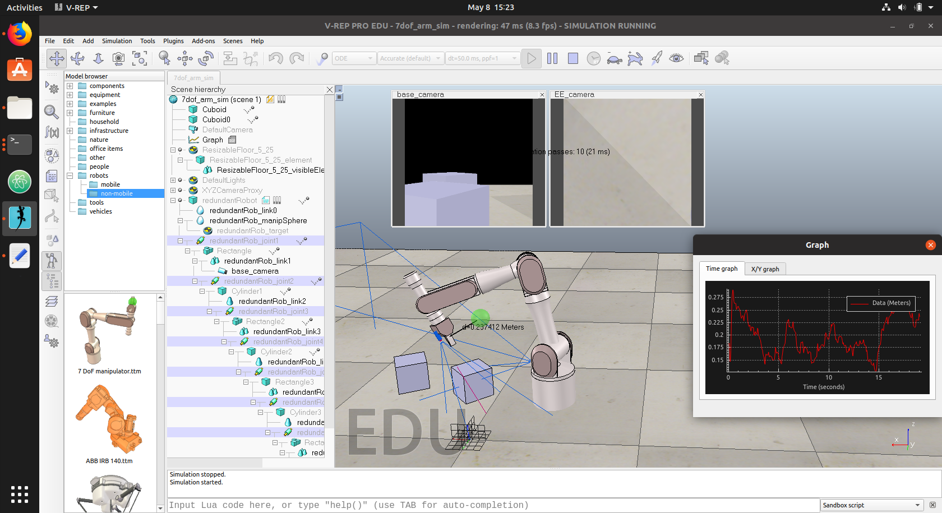The height and width of the screenshot is (513, 942).
Task: Open the Plugins menu
Action: tap(173, 41)
